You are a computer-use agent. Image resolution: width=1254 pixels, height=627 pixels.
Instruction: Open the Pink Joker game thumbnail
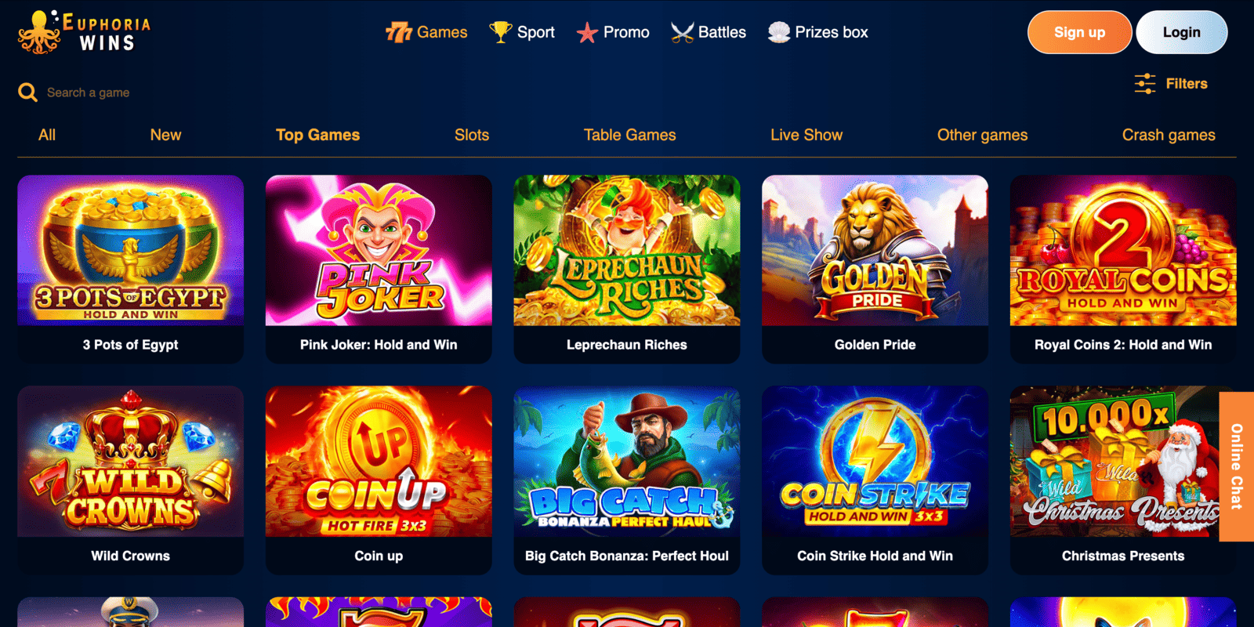point(379,251)
